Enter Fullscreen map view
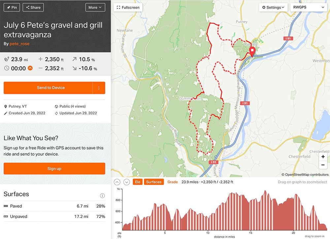The width and height of the screenshot is (330, 239). pyautogui.click(x=128, y=7)
